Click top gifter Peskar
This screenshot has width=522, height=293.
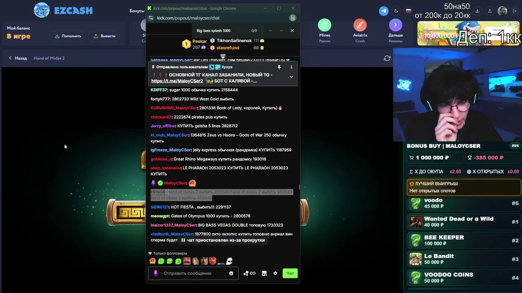point(199,41)
